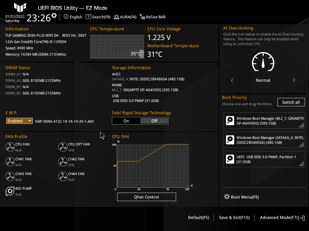
Task: Click DIMM_B1 N/A entry
Action: (17, 87)
